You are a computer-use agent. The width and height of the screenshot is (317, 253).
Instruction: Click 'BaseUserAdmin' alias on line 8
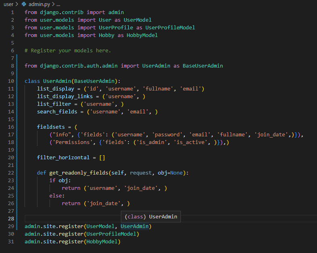click(x=203, y=66)
